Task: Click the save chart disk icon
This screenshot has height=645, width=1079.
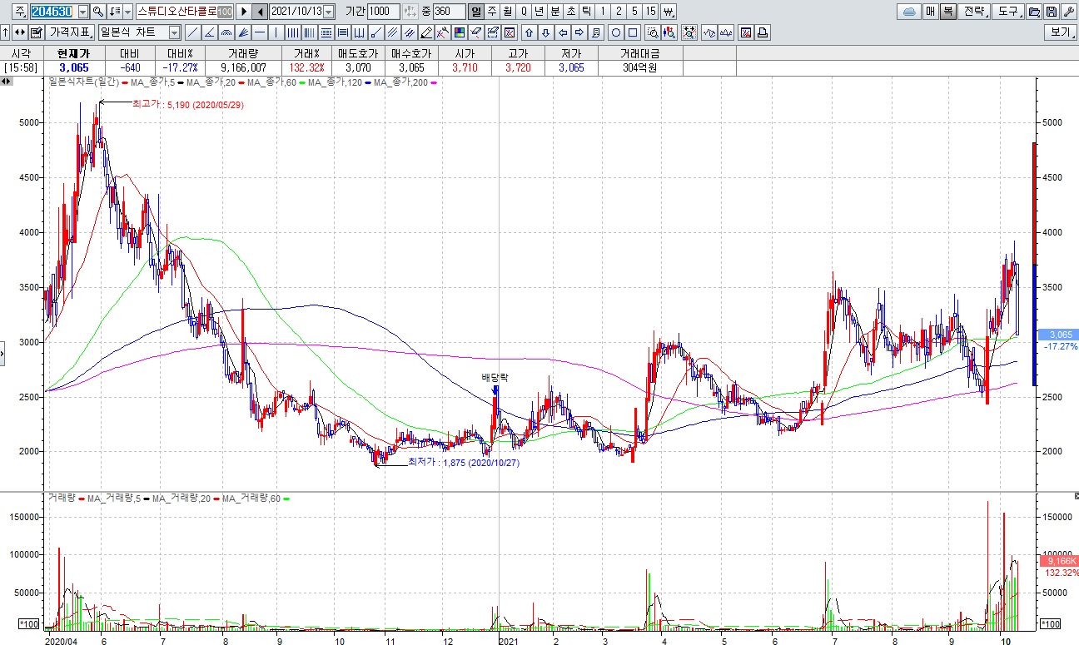Action: coord(1051,12)
